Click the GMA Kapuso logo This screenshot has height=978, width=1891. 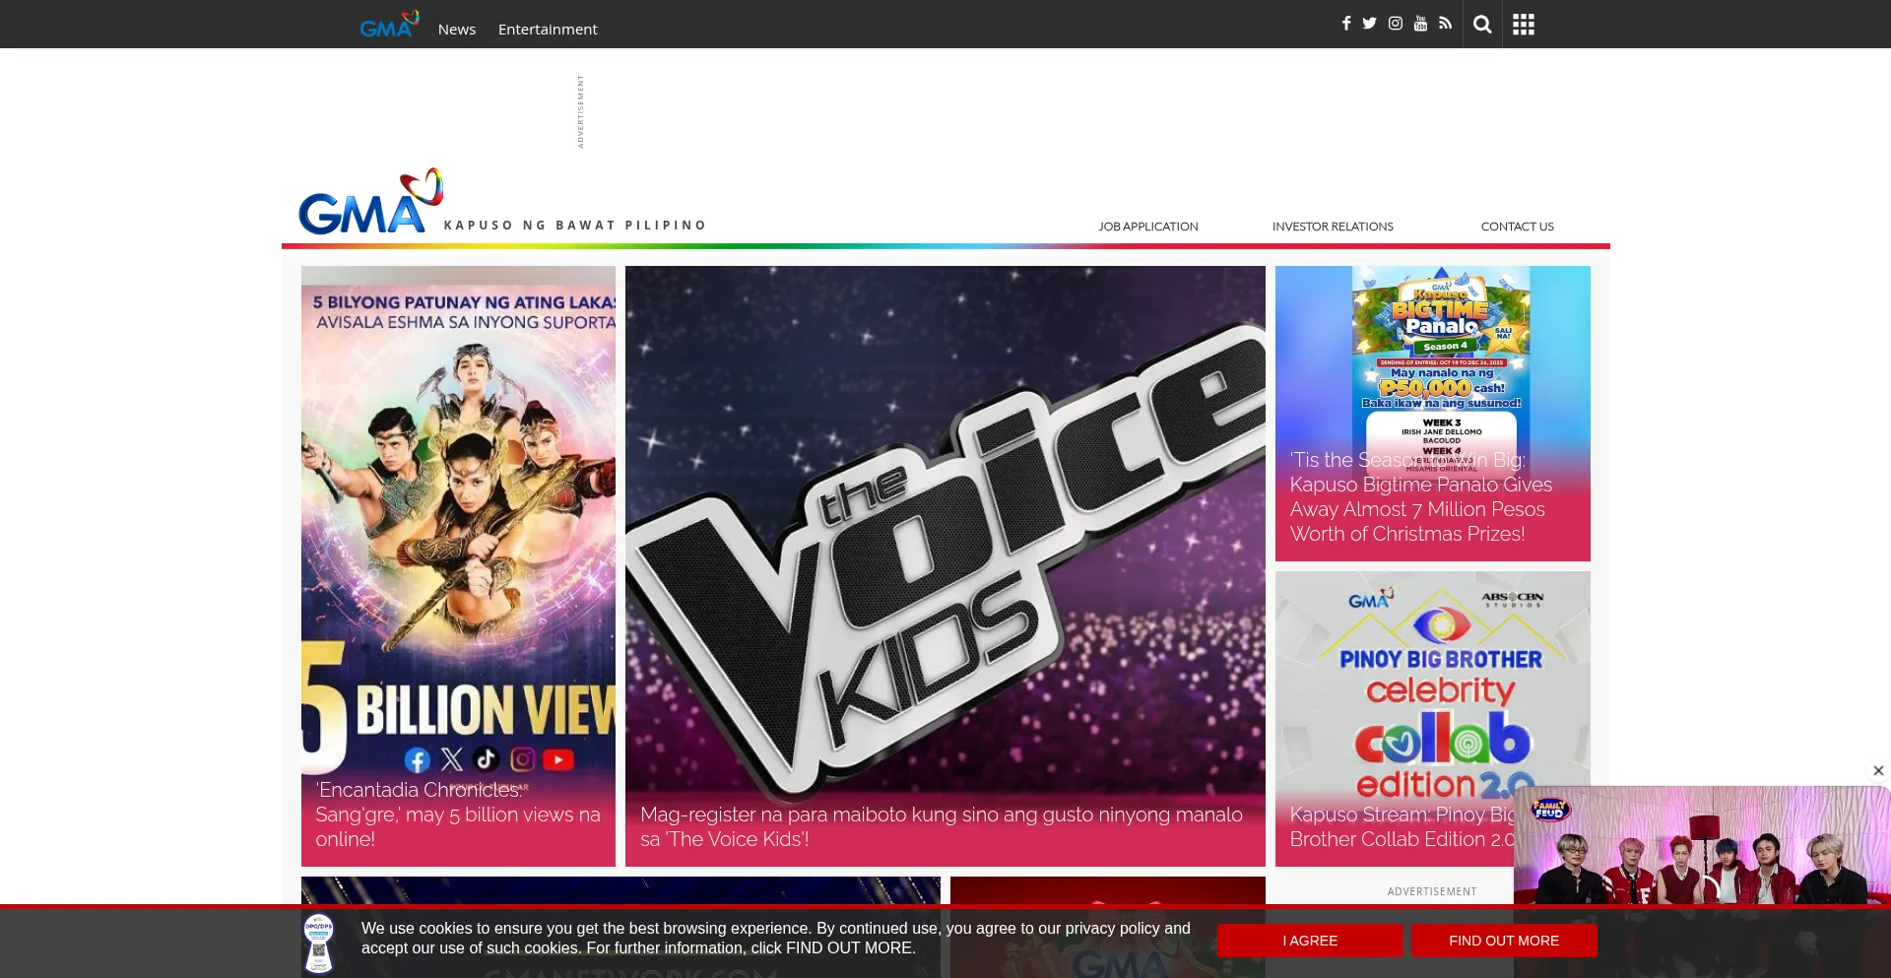coord(368,202)
